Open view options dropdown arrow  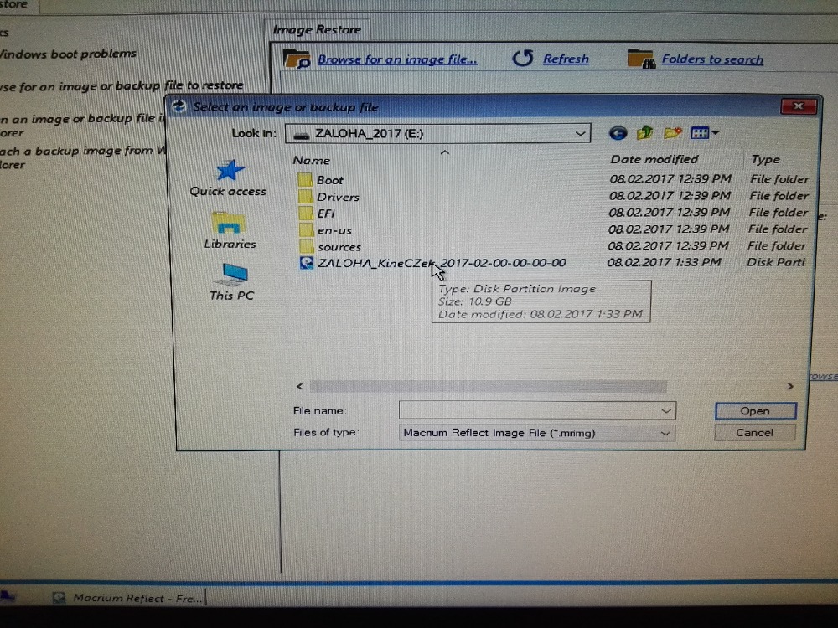(715, 132)
